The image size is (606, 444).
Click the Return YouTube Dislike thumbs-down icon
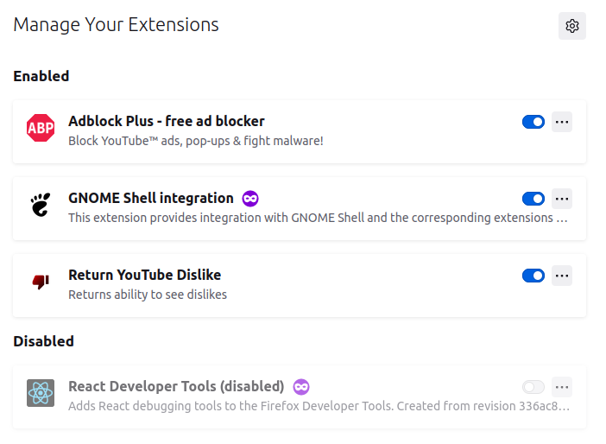[x=41, y=282]
